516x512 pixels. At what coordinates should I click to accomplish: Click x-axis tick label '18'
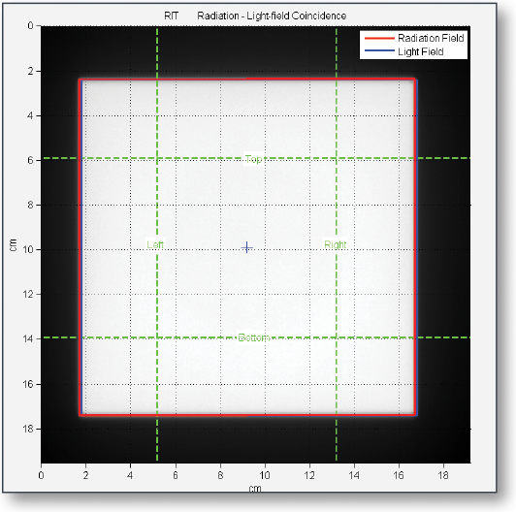[443, 475]
